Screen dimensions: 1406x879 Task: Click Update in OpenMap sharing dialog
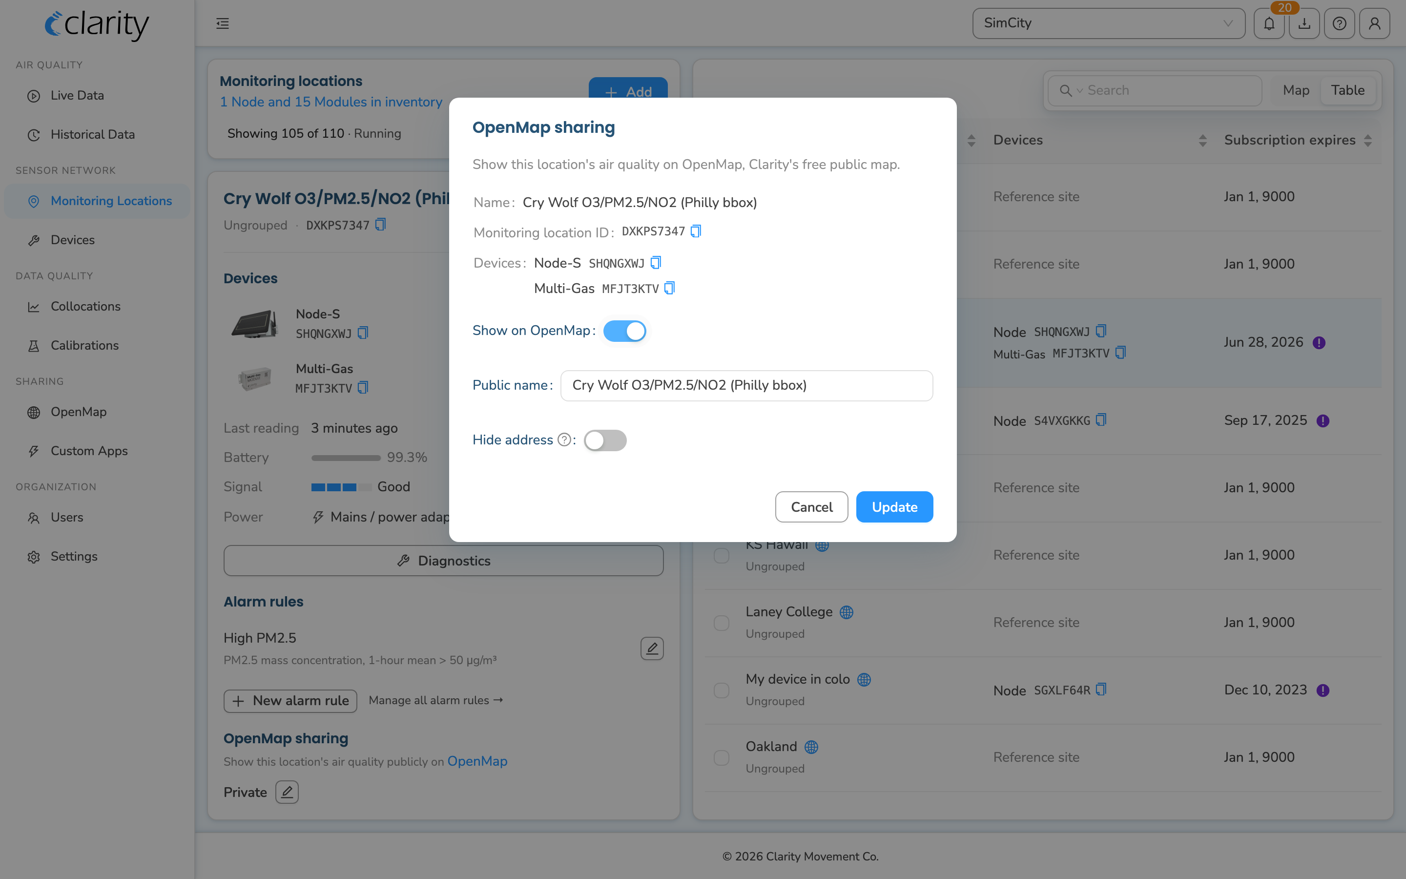click(894, 507)
